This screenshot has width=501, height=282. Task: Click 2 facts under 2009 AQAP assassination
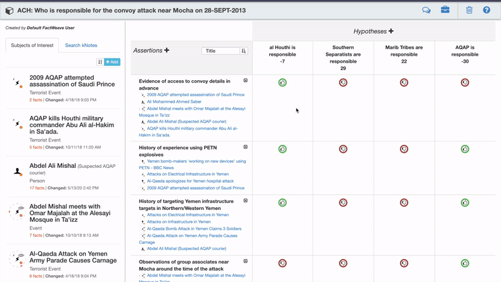click(x=36, y=100)
